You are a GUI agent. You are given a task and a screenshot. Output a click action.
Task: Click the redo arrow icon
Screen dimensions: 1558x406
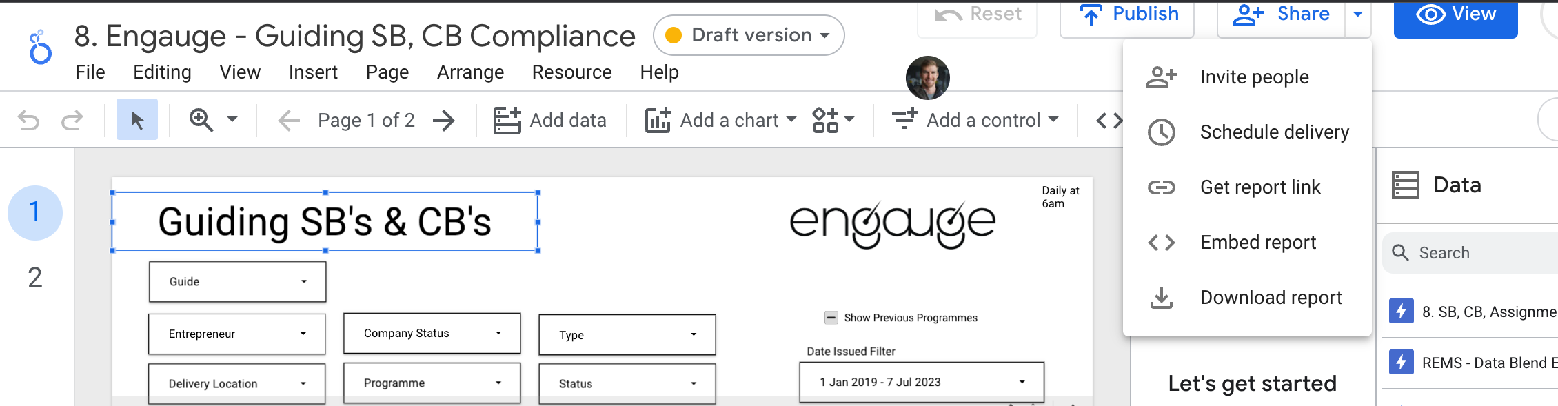coord(72,121)
